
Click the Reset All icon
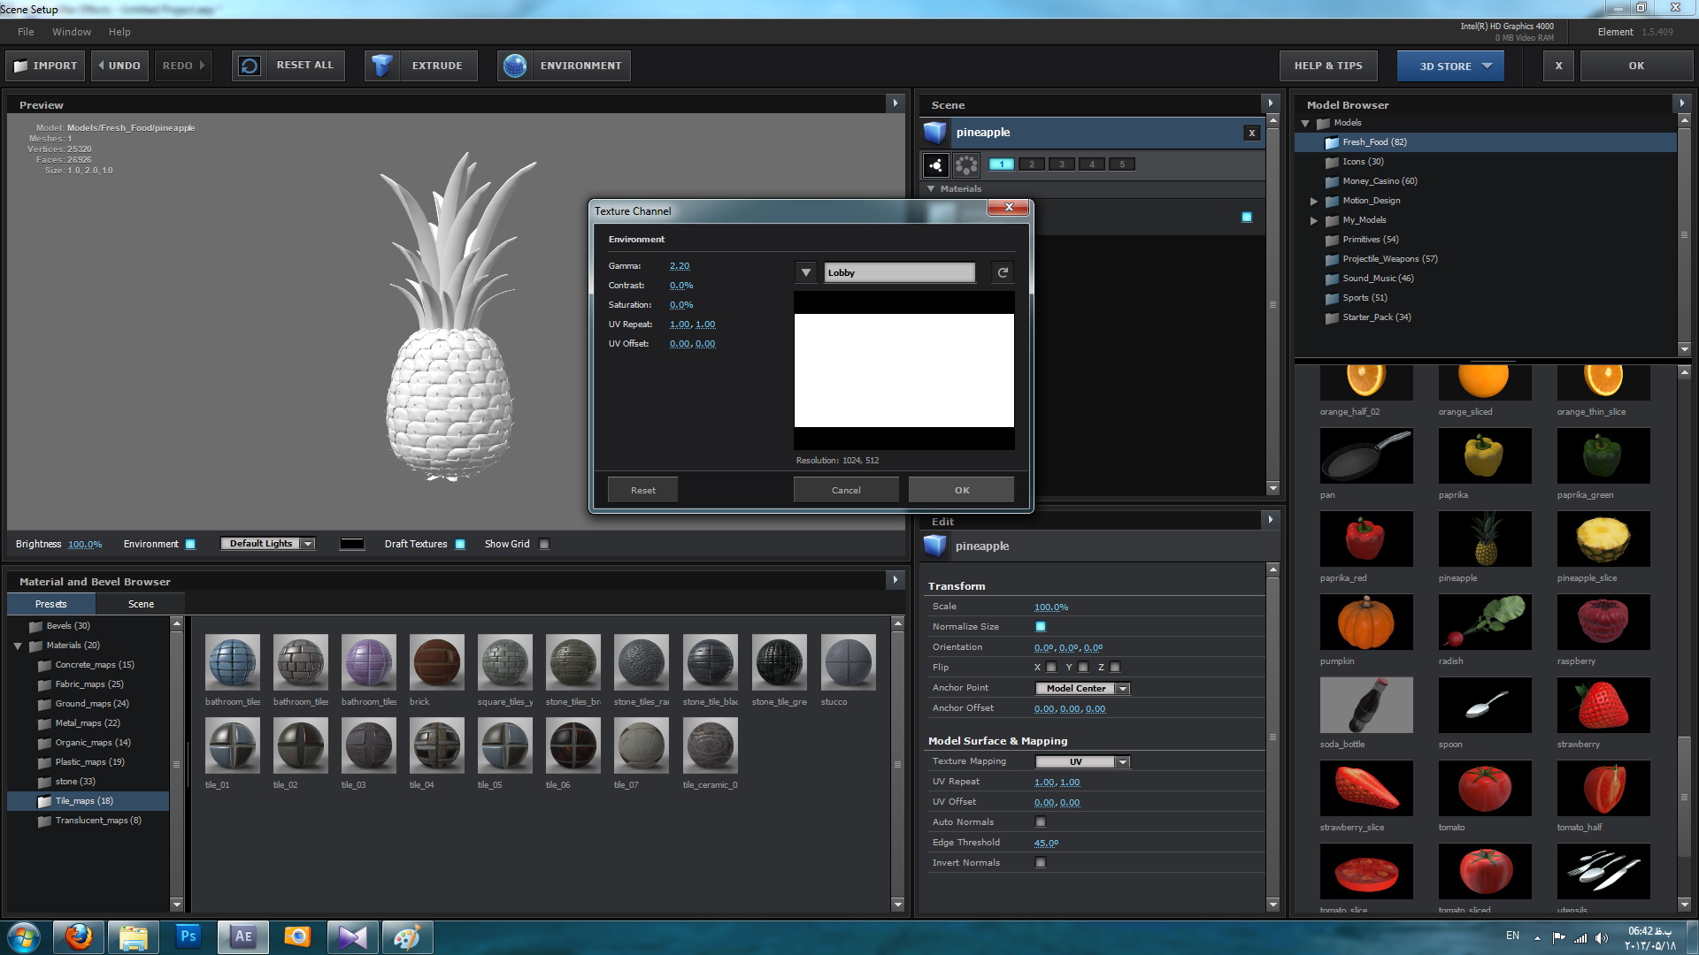coord(249,65)
